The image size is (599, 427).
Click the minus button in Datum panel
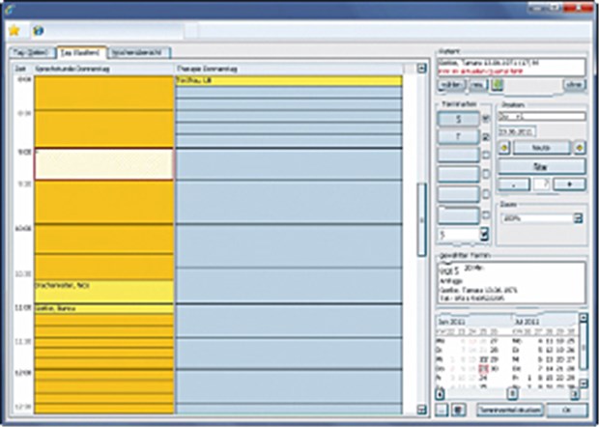click(x=514, y=185)
